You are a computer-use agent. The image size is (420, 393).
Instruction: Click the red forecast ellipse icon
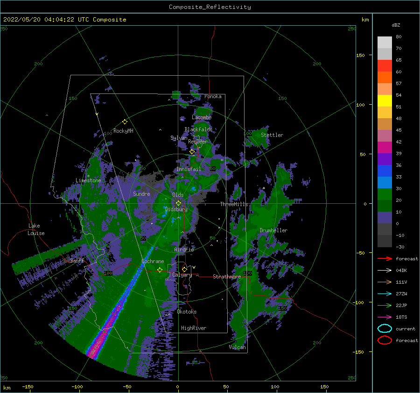point(385,340)
